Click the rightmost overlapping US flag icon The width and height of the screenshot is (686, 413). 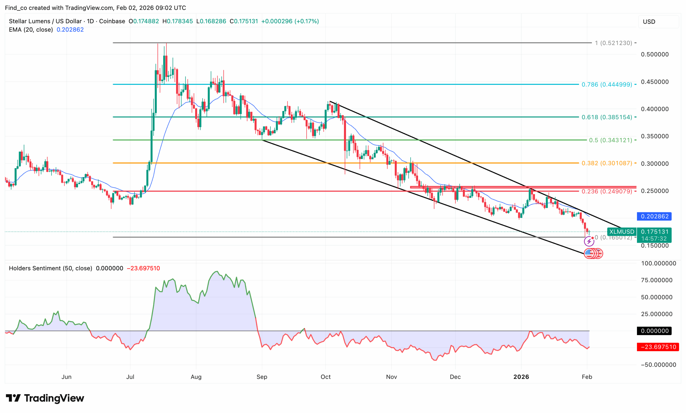coord(600,253)
